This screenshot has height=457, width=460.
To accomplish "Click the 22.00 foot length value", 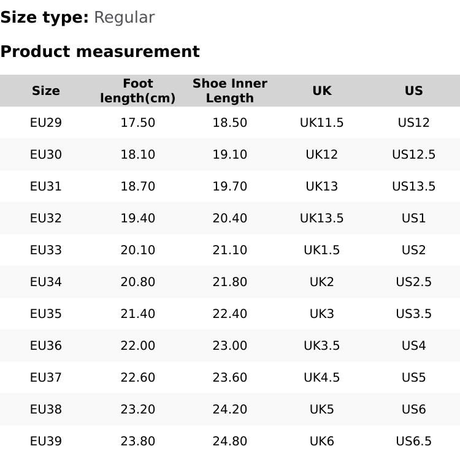I will click(138, 346).
